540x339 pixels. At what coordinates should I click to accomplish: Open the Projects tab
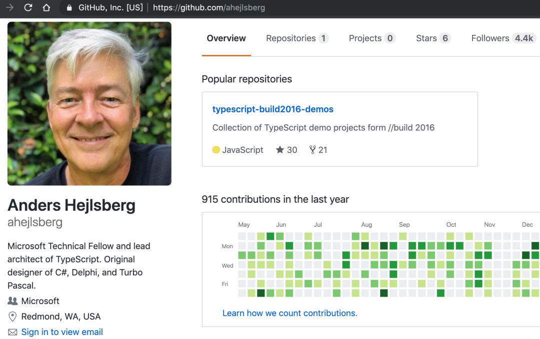[x=372, y=38]
